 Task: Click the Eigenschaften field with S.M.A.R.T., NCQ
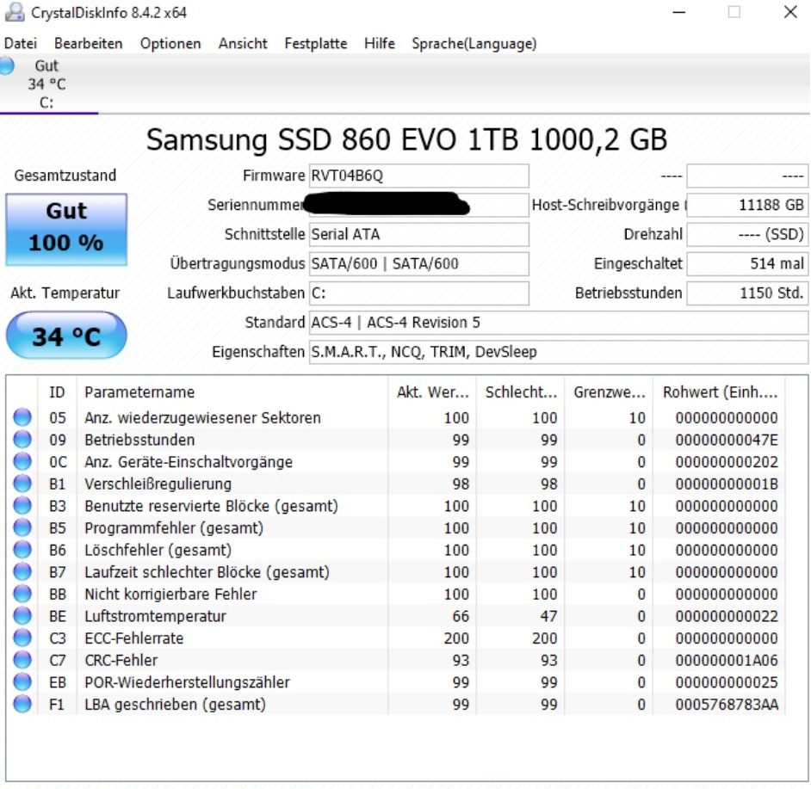click(559, 352)
